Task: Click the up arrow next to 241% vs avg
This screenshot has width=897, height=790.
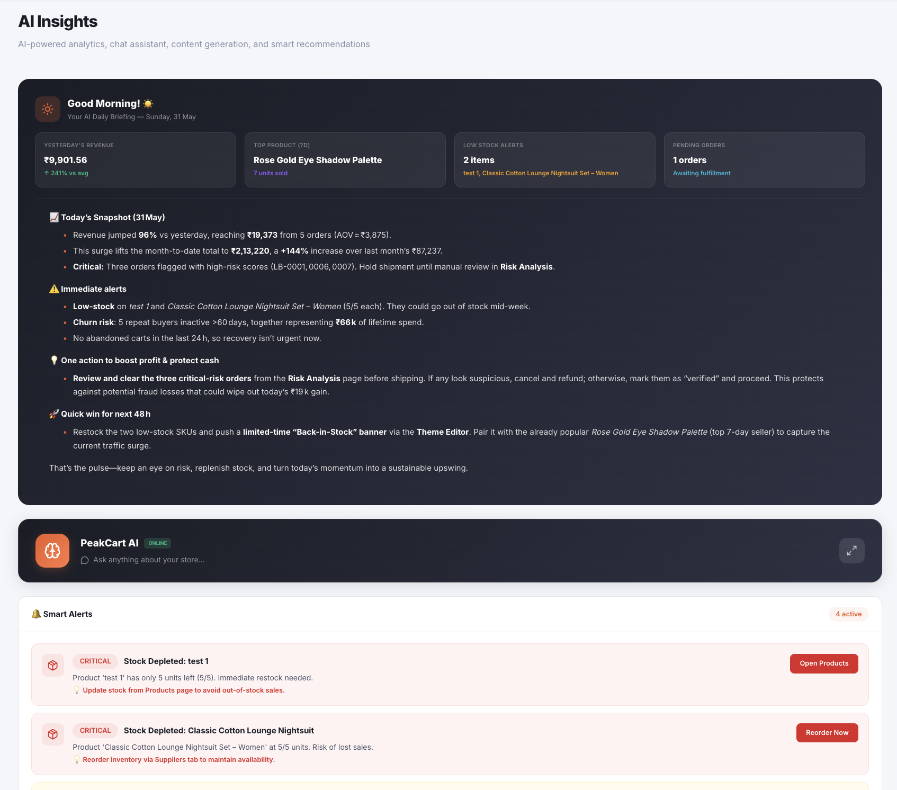Action: pyautogui.click(x=47, y=173)
